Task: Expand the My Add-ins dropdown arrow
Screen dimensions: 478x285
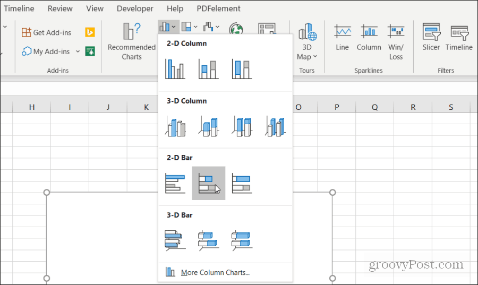Action: [x=78, y=51]
